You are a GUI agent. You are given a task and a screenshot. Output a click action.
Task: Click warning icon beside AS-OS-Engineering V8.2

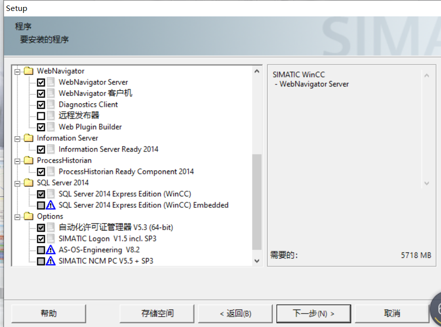(x=50, y=249)
